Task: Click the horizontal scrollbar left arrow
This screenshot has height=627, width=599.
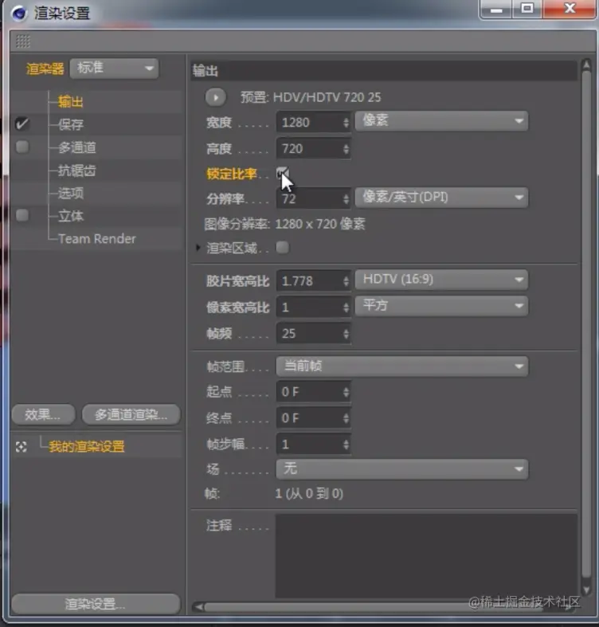Action: [x=198, y=607]
